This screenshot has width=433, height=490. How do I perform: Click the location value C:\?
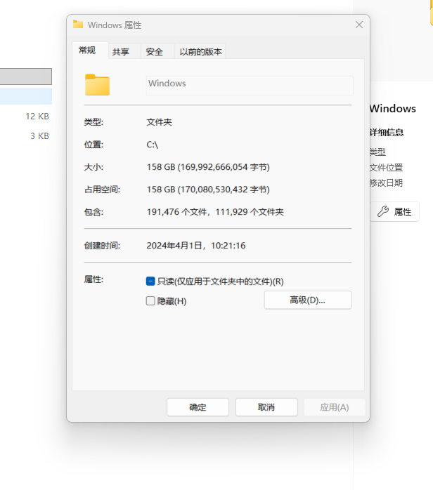coord(153,145)
